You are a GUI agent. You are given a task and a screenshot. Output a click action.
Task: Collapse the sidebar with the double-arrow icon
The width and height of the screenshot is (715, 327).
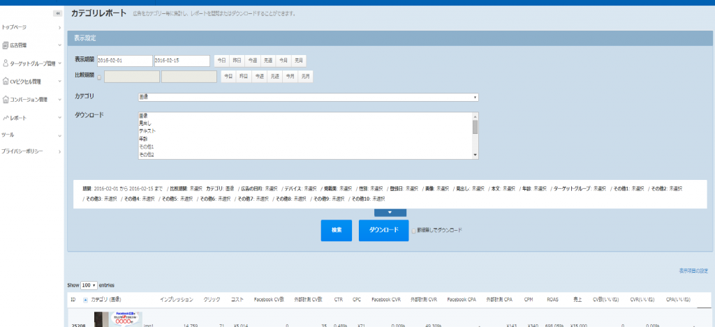[x=57, y=14]
